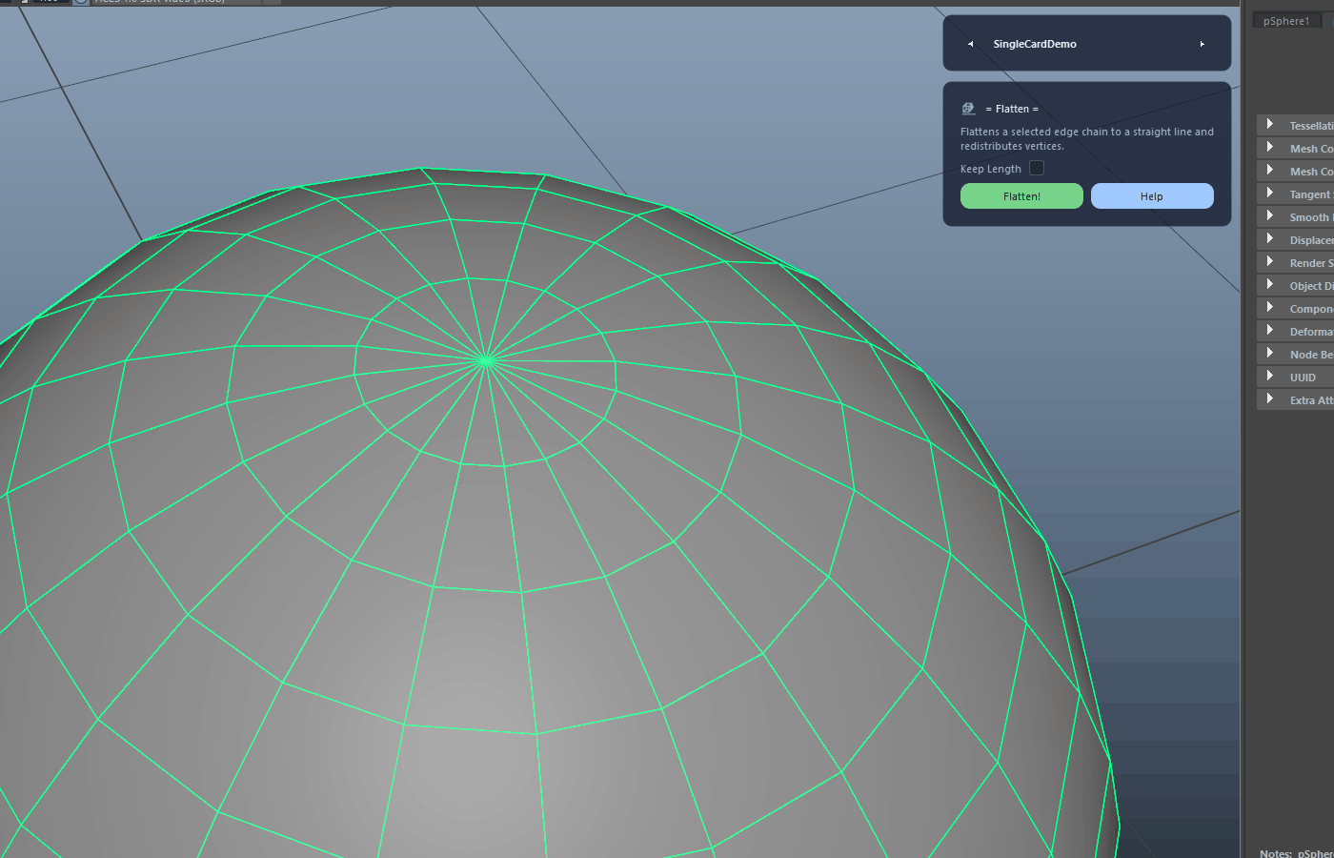
Task: Expand the Component section
Action: pos(1295,308)
